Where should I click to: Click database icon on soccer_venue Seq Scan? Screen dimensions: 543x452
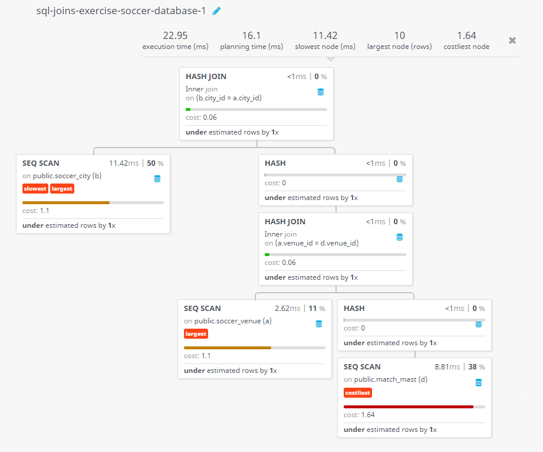[x=319, y=324]
